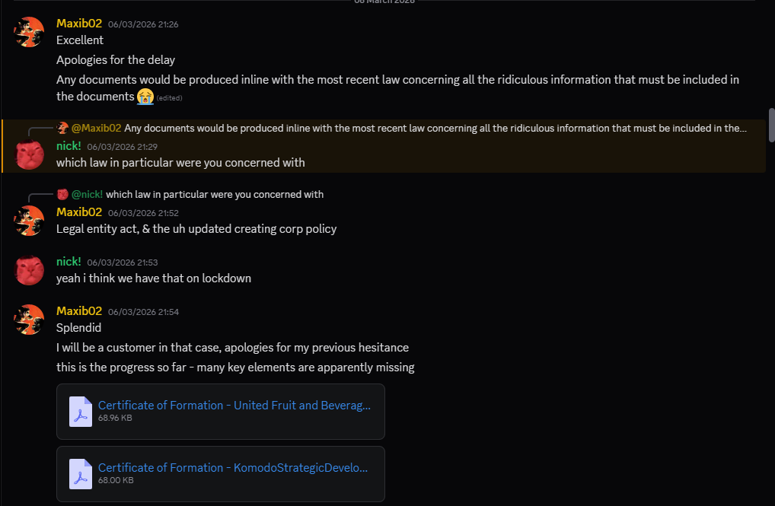The width and height of the screenshot is (775, 506).
Task: Click the PDF icon of United Fruit attachment
Action: [81, 412]
